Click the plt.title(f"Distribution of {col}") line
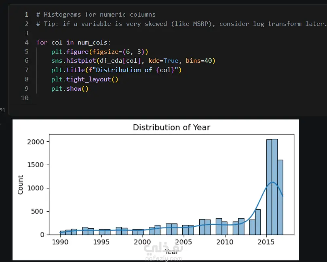 point(116,70)
